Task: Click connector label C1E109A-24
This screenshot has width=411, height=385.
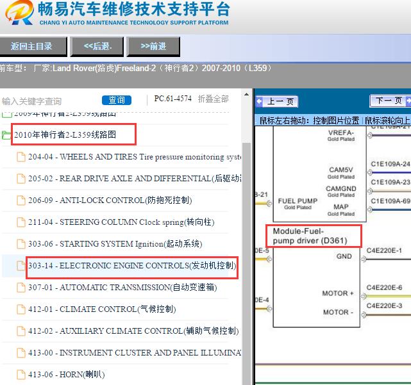Action: pos(390,164)
